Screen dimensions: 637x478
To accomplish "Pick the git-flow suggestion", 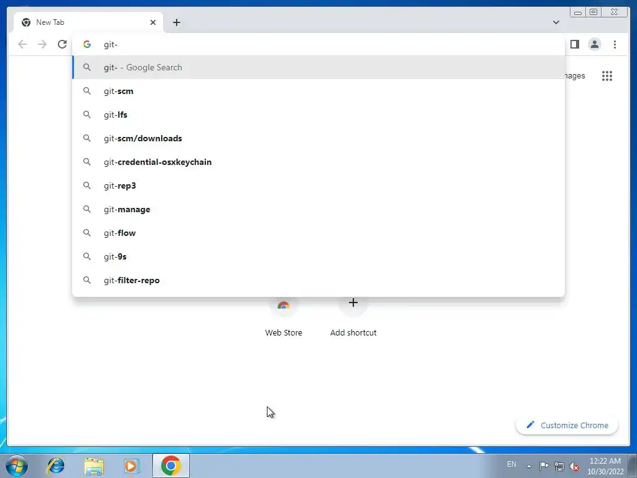I will tap(318, 233).
